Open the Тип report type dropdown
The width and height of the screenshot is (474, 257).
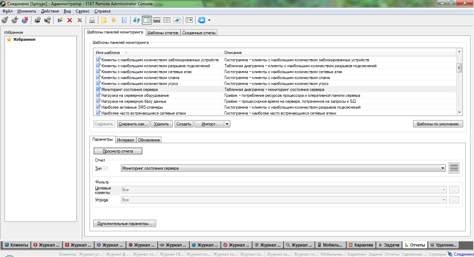point(283,168)
